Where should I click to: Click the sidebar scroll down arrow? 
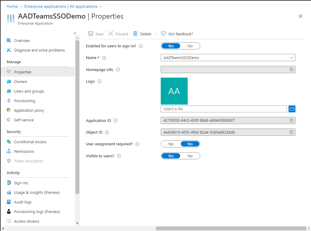[77, 223]
